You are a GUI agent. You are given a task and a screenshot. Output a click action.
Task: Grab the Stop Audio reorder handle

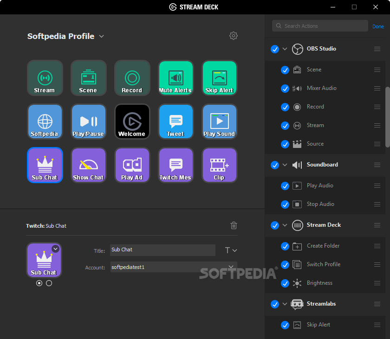(x=377, y=205)
